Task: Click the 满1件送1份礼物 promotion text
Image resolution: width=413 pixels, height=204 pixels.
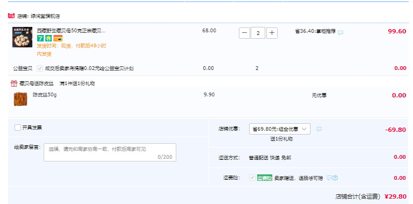Action: (77, 83)
